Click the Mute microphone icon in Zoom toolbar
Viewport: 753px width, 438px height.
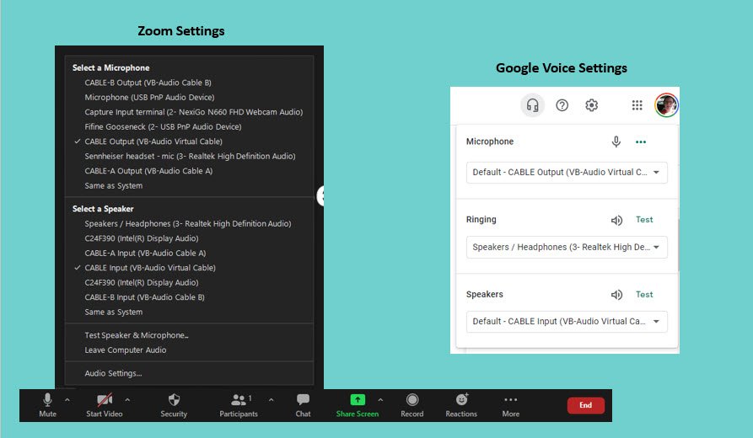(47, 399)
